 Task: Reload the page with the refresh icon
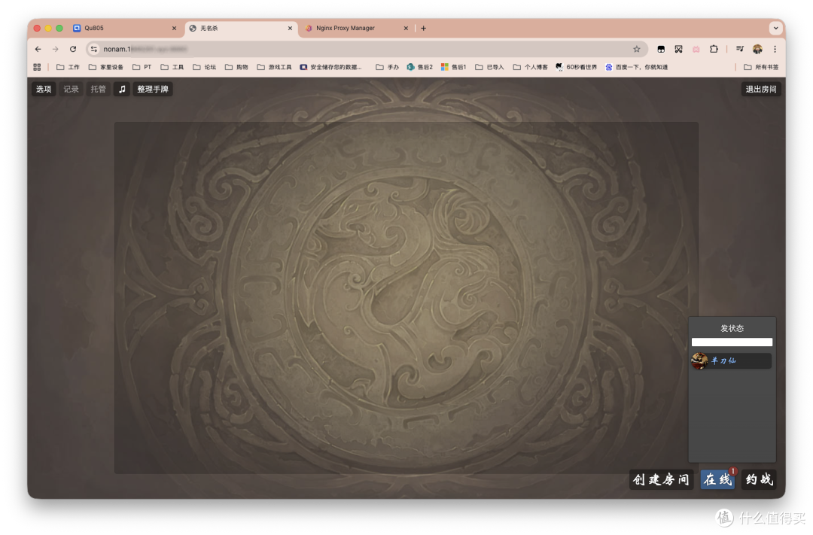(x=73, y=49)
